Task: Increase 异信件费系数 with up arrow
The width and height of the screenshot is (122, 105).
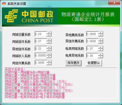Action: click(x=100, y=40)
